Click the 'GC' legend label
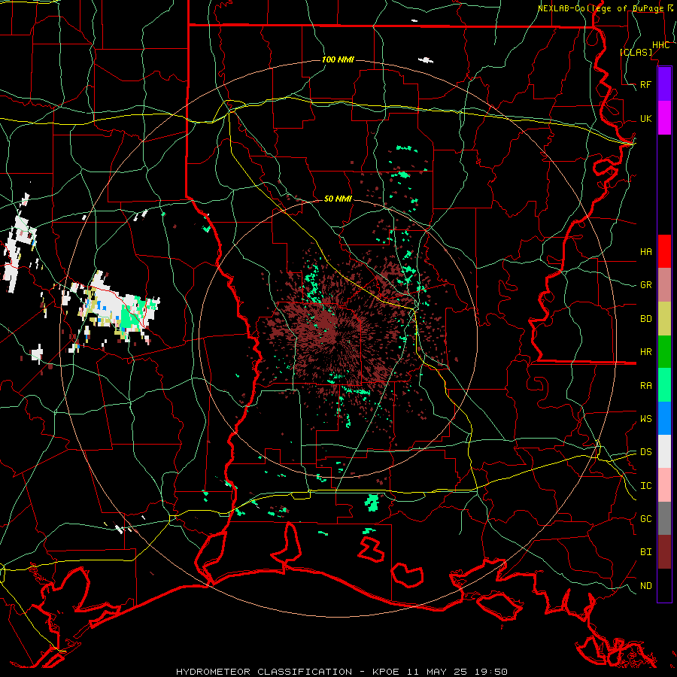Viewport: 677px width, 677px height. pyautogui.click(x=645, y=519)
